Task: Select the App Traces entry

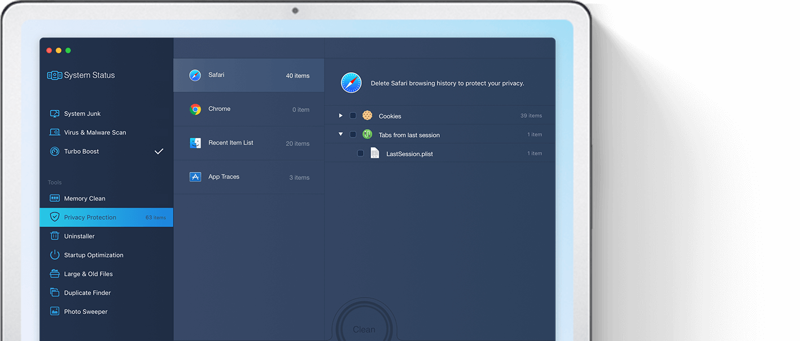Action: click(x=248, y=176)
